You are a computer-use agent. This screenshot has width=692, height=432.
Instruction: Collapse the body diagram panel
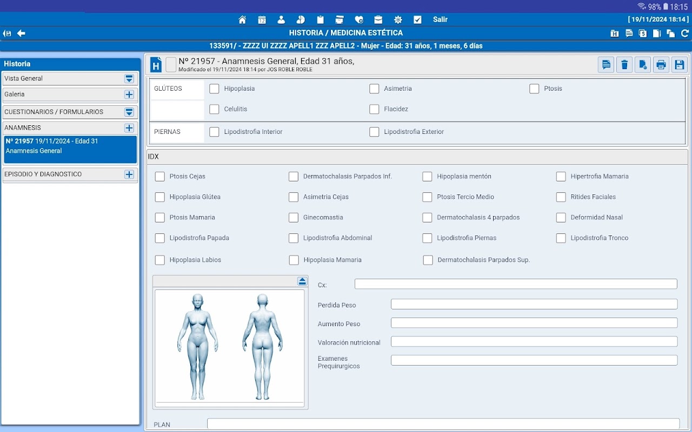pos(302,281)
